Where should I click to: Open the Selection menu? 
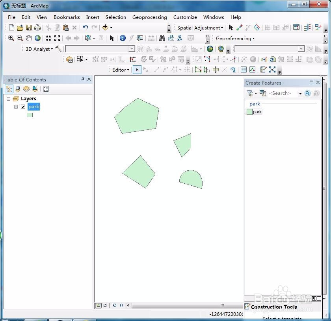coord(116,17)
